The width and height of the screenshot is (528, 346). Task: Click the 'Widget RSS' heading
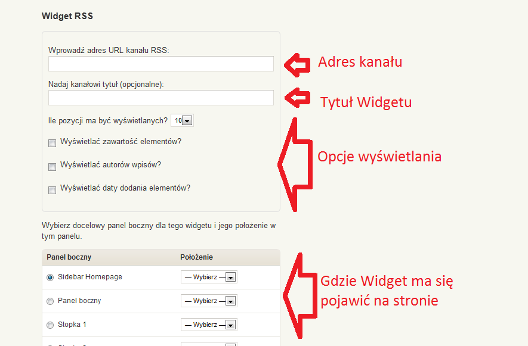click(x=67, y=16)
